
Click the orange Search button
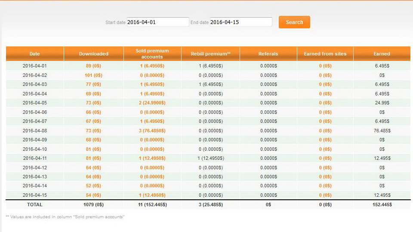coord(294,22)
